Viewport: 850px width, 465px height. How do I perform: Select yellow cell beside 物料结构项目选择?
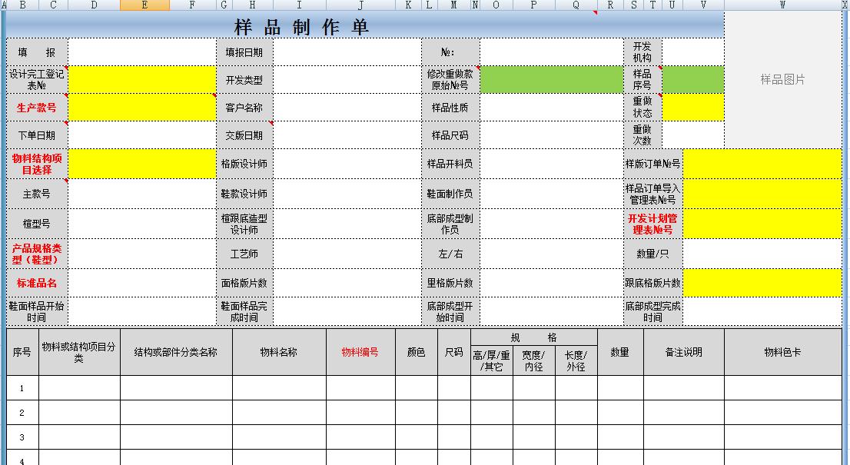tap(142, 164)
